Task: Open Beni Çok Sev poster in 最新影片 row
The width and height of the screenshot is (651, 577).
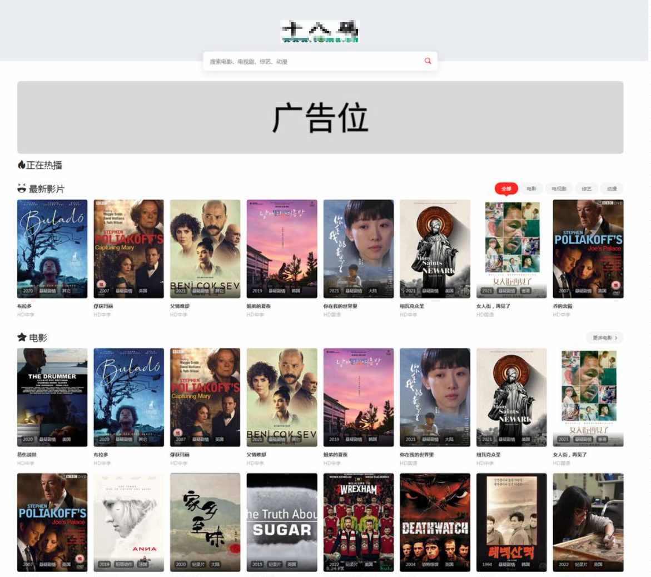Action: (205, 248)
